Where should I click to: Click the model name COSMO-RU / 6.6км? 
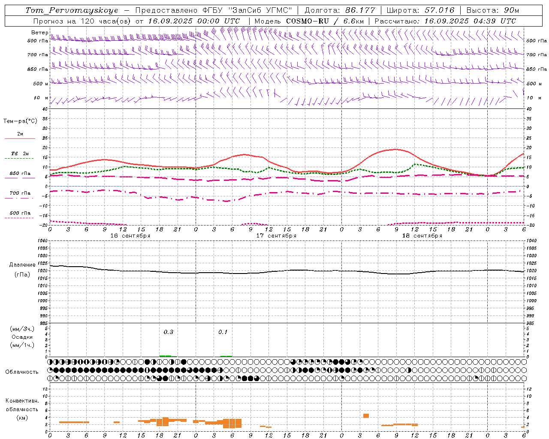(325, 21)
